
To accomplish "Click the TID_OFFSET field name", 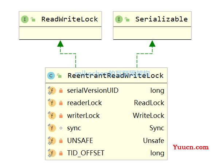I will tap(86, 153).
